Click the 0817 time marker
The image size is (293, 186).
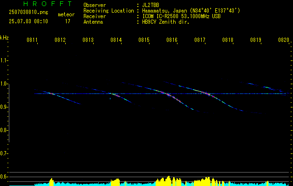[200, 40]
